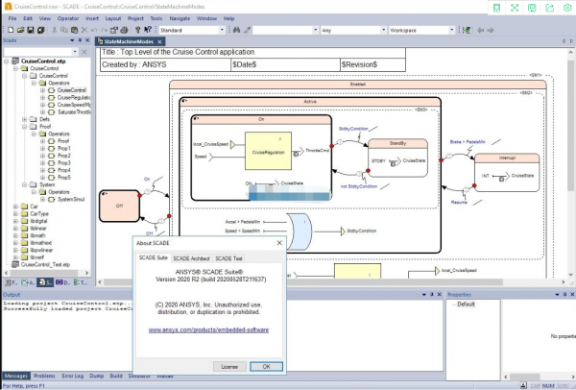This screenshot has height=390, width=576.
Task: Click the CruiseRegulation block in diagram
Action: 268,151
